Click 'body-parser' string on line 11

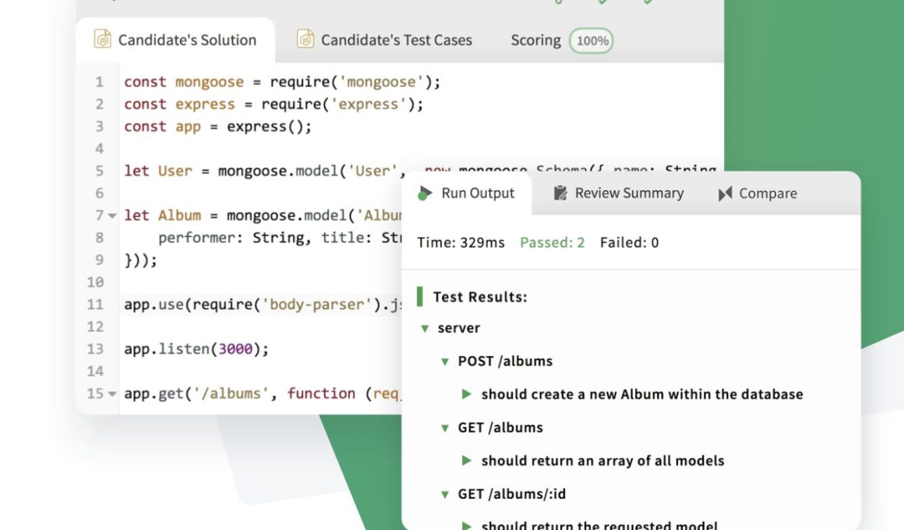tap(316, 305)
